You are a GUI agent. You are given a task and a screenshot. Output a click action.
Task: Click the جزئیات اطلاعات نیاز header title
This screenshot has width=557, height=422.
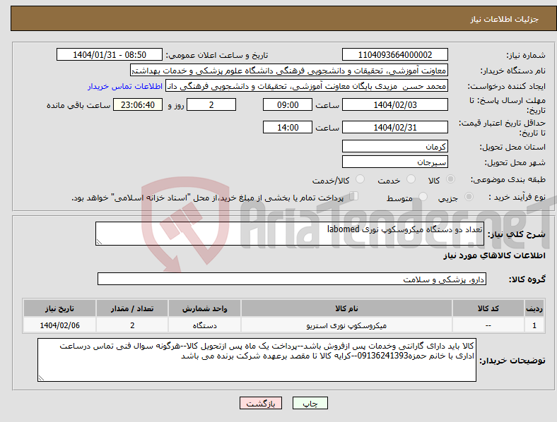click(505, 19)
